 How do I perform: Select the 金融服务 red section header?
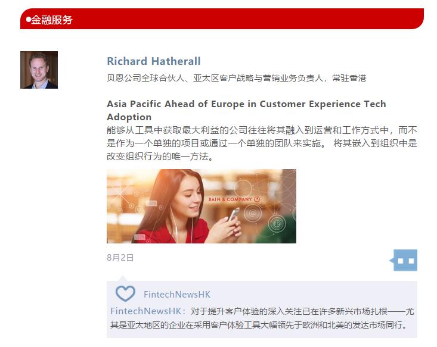pyautogui.click(x=222, y=19)
